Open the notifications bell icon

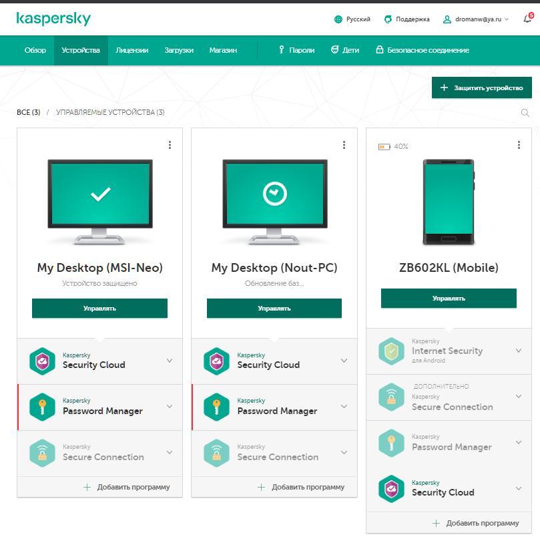[x=528, y=18]
